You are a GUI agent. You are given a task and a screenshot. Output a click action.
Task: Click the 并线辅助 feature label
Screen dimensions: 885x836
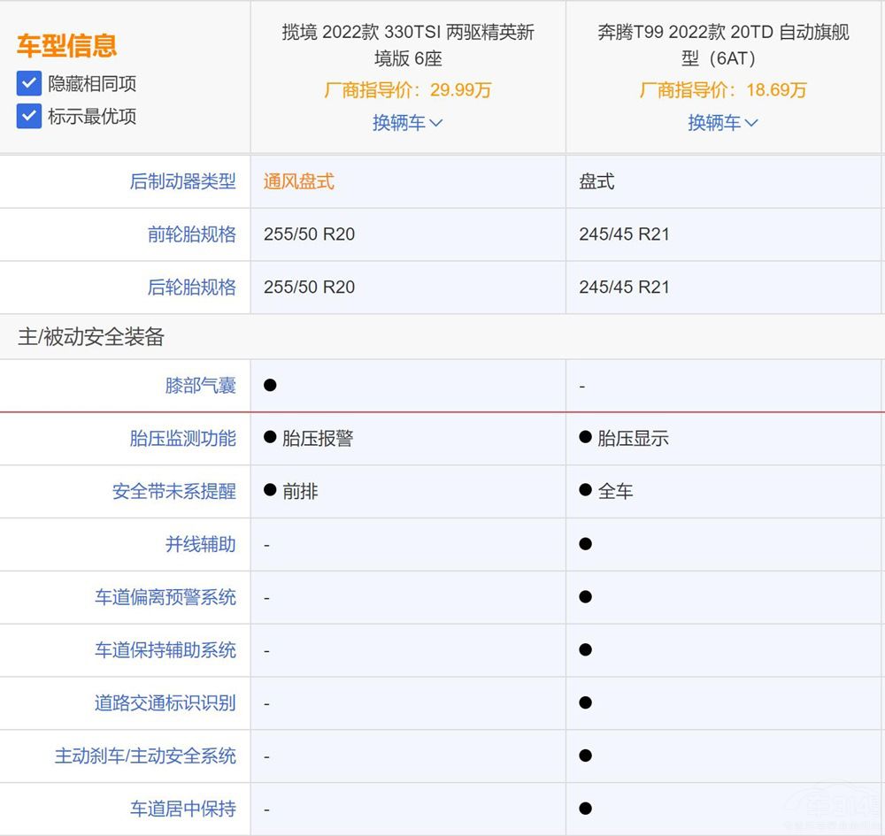201,544
